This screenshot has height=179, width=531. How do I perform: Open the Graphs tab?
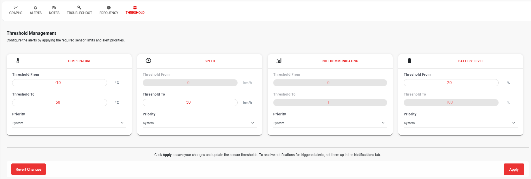pyautogui.click(x=16, y=10)
